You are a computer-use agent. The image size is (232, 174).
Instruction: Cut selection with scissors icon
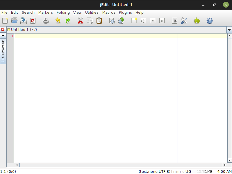[x=80, y=21]
